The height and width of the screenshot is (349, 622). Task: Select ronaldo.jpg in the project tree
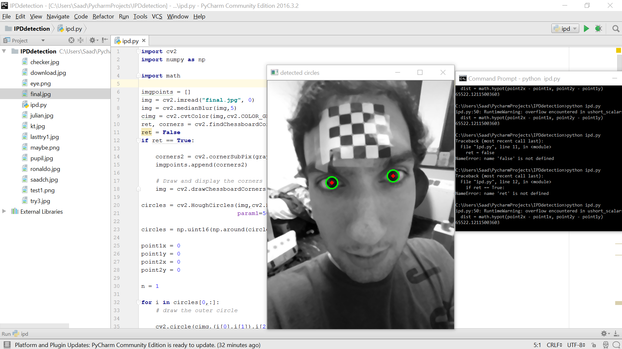click(45, 169)
